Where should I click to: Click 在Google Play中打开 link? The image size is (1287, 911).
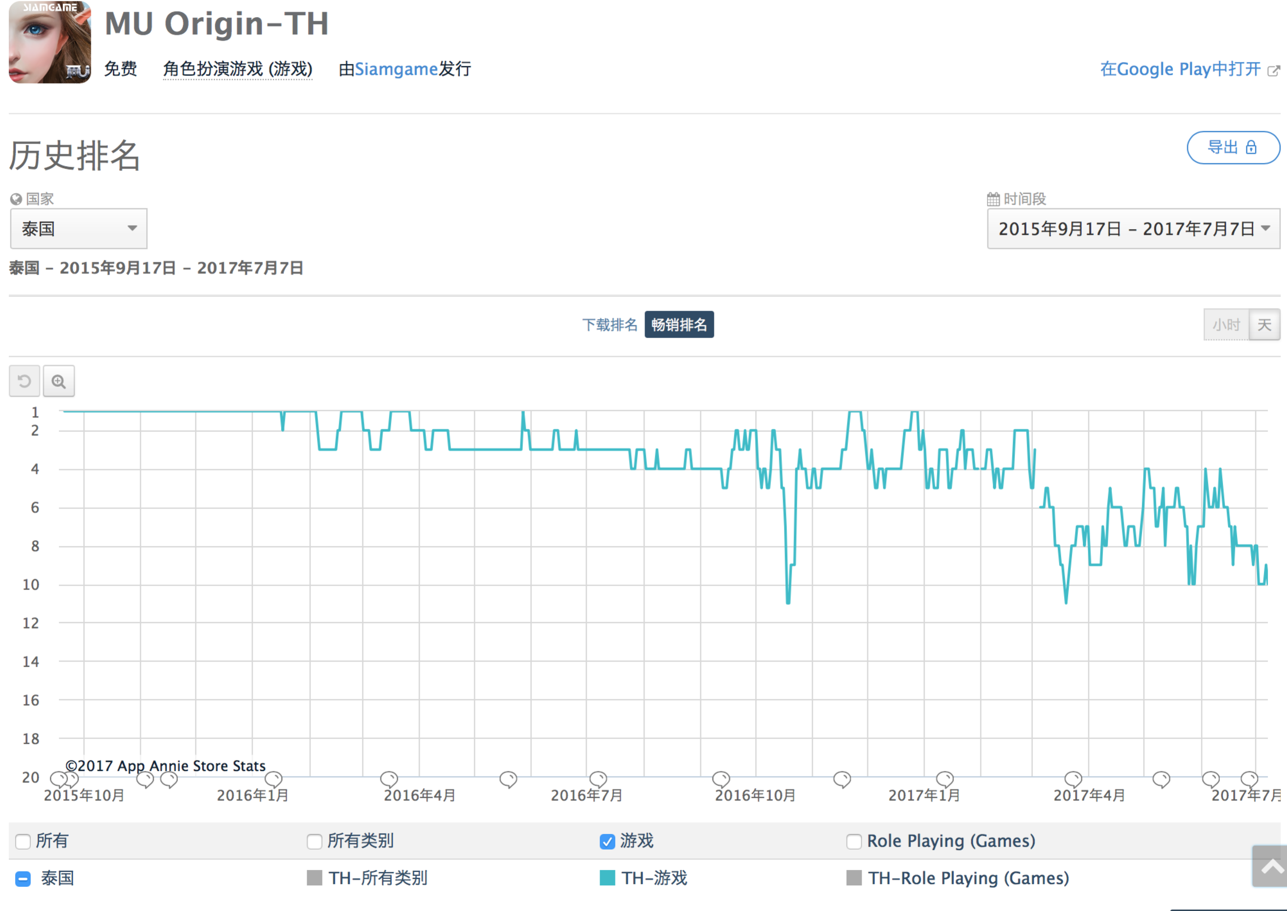1180,69
